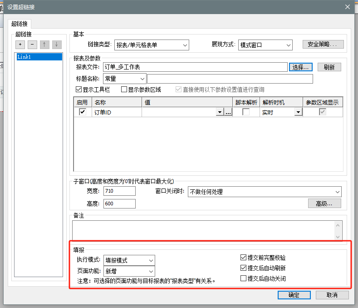Open the 订单ID value cell dropdown arrow
358x308 pixels.
coord(220,112)
